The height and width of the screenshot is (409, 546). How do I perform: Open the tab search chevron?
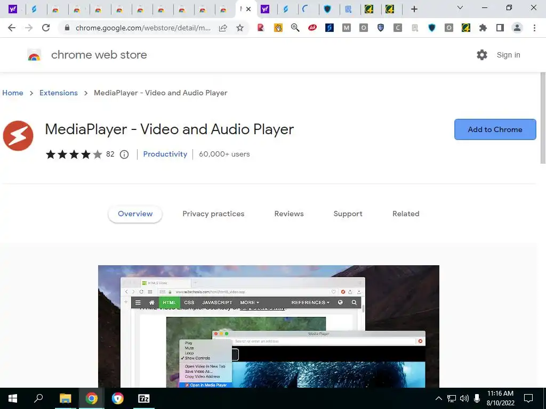460,7
